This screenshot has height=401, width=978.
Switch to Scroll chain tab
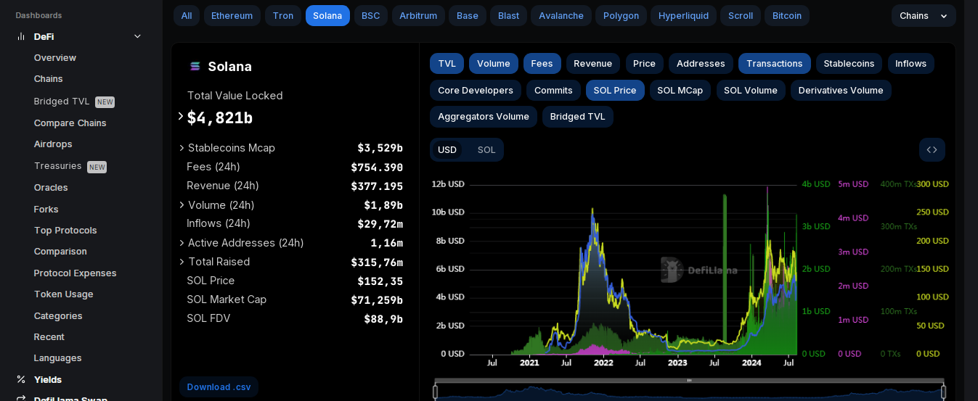(x=741, y=16)
